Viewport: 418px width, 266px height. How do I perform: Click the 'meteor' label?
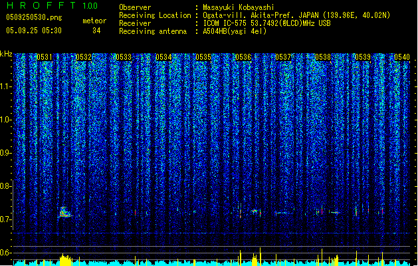[94, 21]
